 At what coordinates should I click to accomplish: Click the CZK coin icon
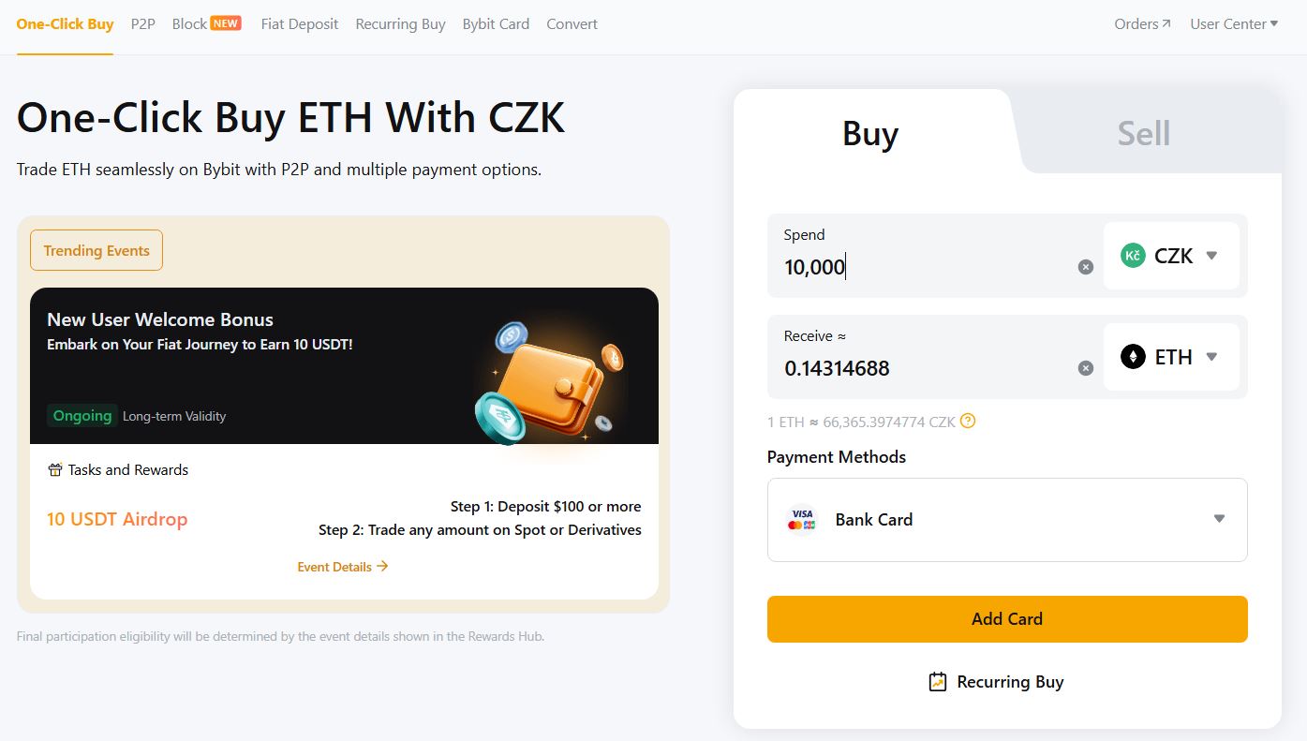1132,255
